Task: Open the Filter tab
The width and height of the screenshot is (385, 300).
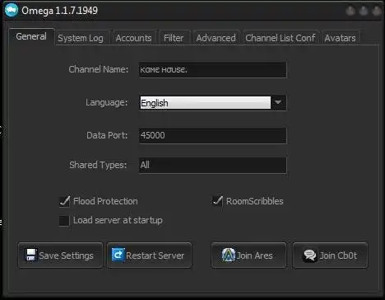Action: (174, 38)
